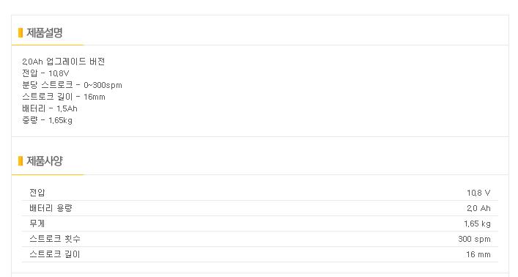Click the 1.65 kg weight value
The height and width of the screenshot is (277, 518).
click(477, 224)
